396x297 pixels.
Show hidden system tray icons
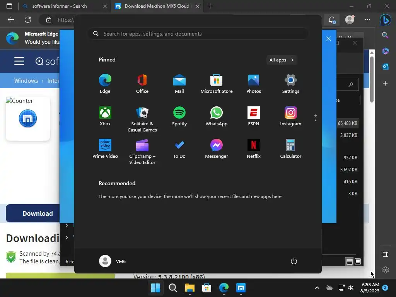point(317,288)
